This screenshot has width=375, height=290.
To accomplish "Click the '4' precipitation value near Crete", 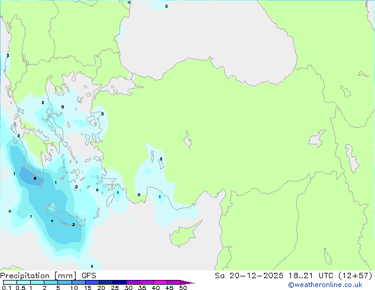I will tap(52, 221).
